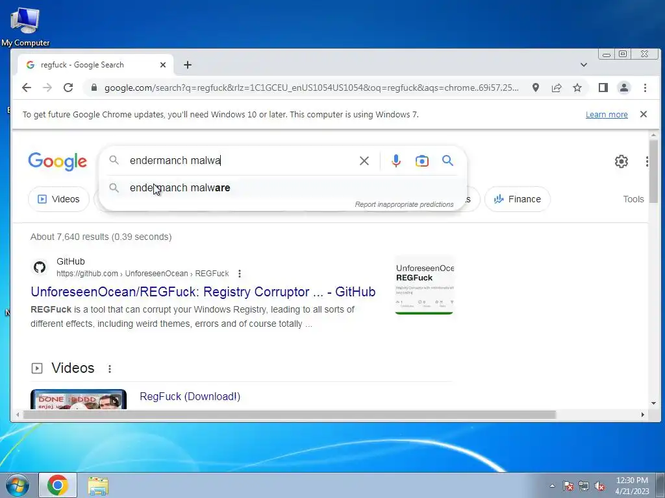Open the search Tools option
The width and height of the screenshot is (665, 498).
point(633,199)
